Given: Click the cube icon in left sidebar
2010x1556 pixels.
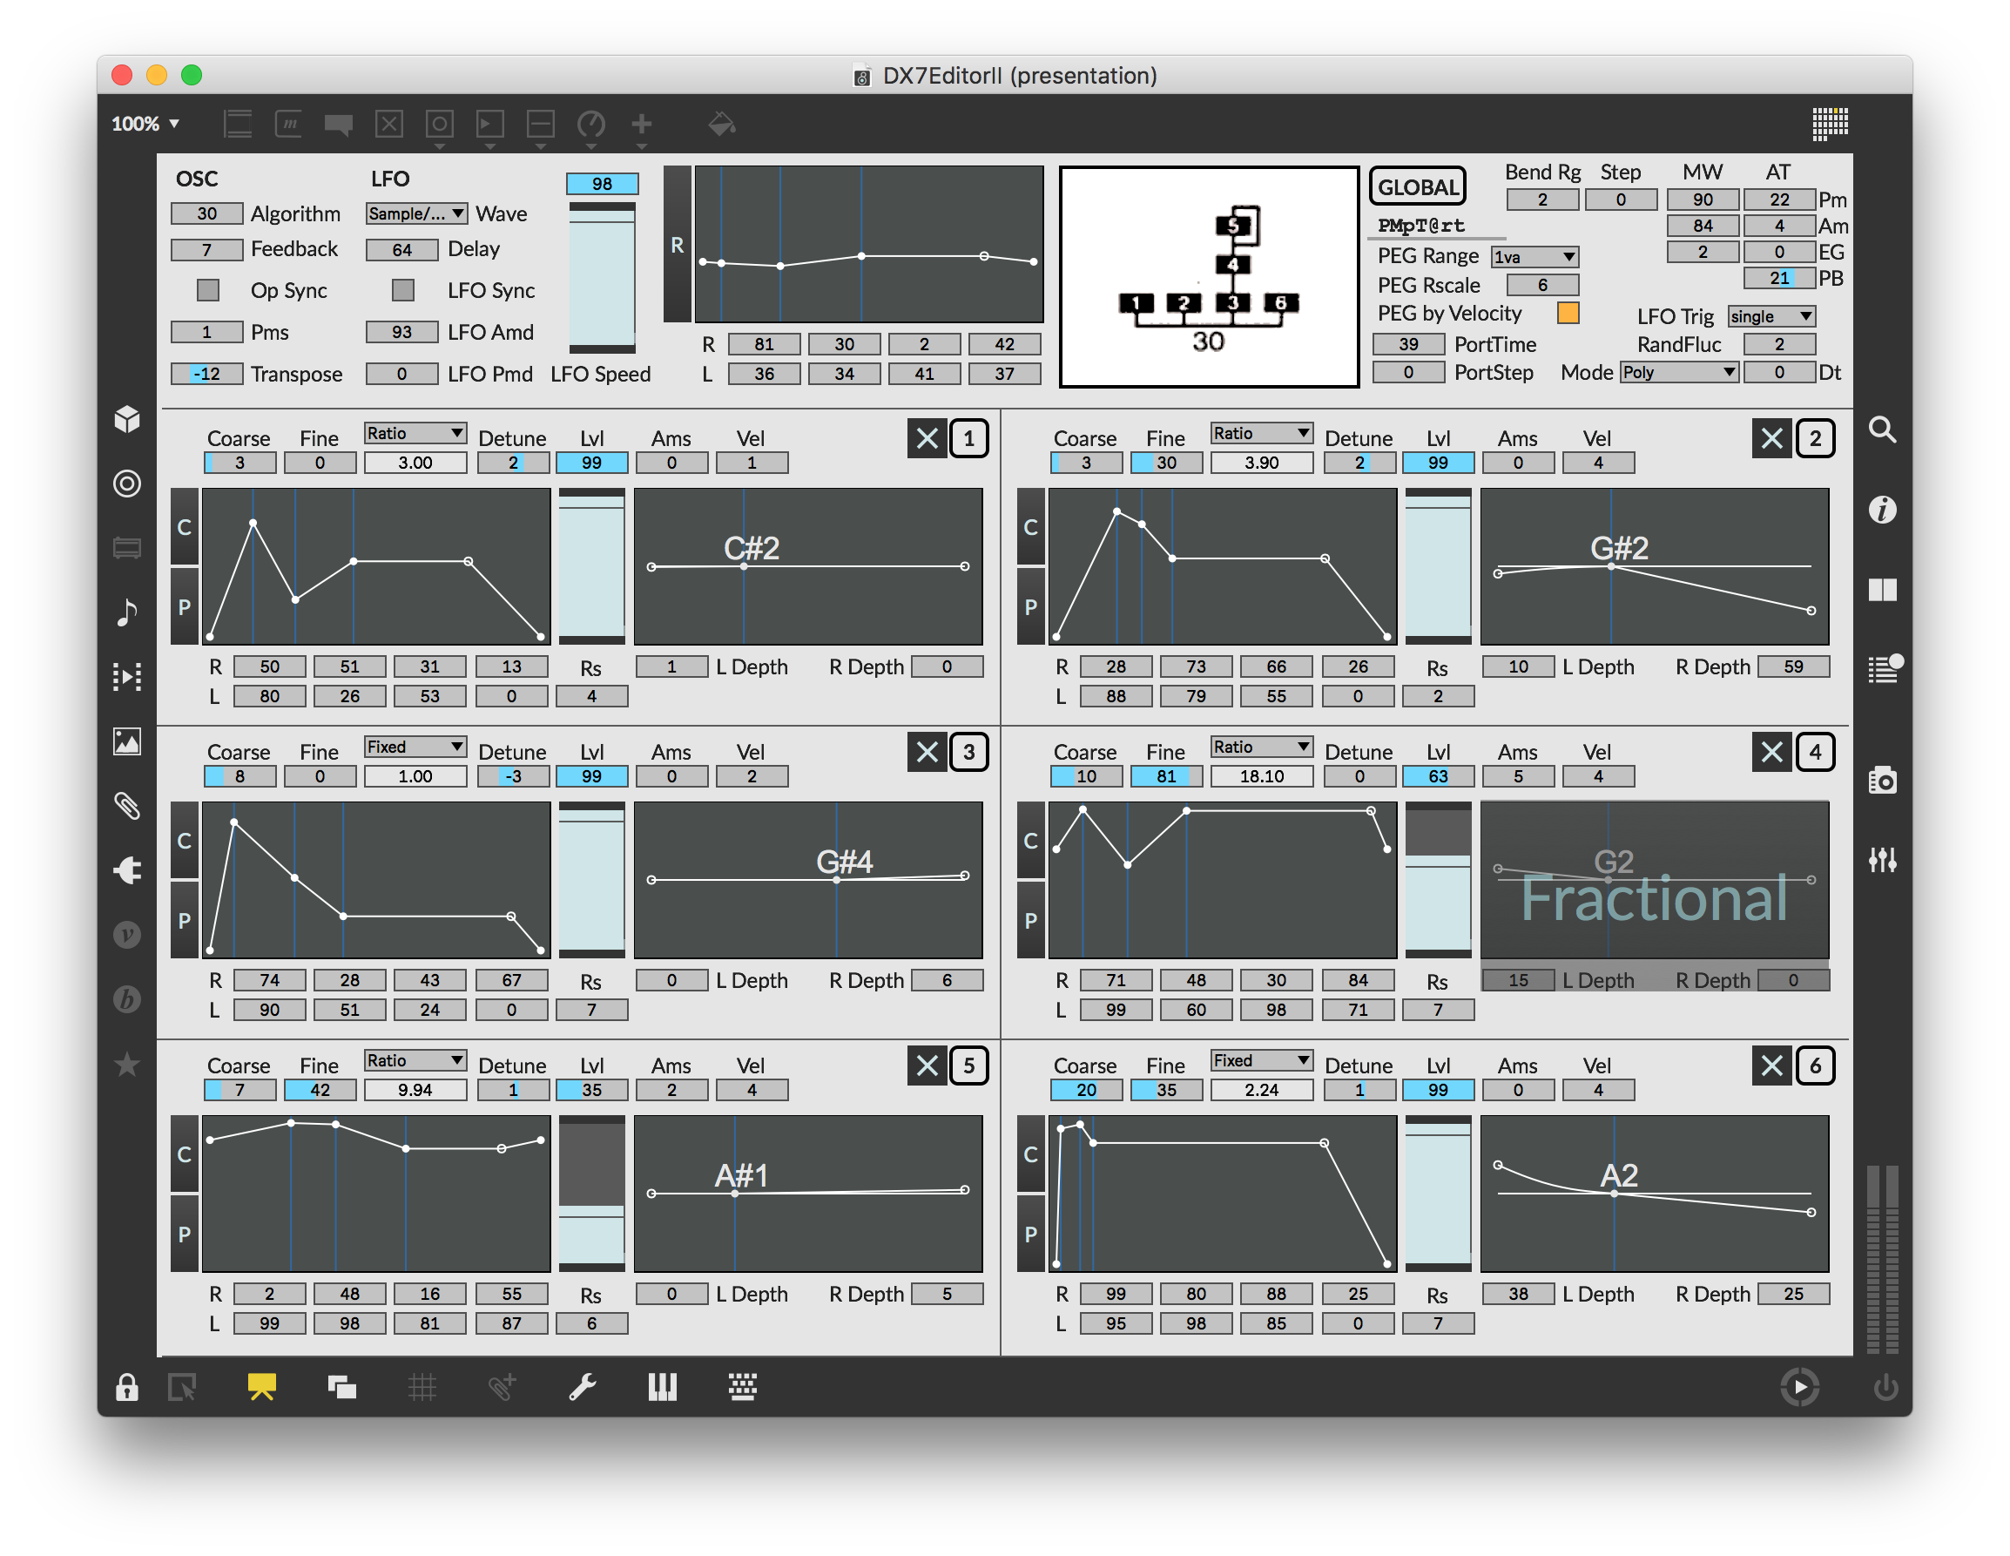Looking at the screenshot, I should (127, 419).
